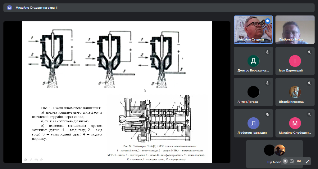Click the muted mic icon on Іван Дармограй's tile
Screen dimensions: 318x169
(x=309, y=52)
